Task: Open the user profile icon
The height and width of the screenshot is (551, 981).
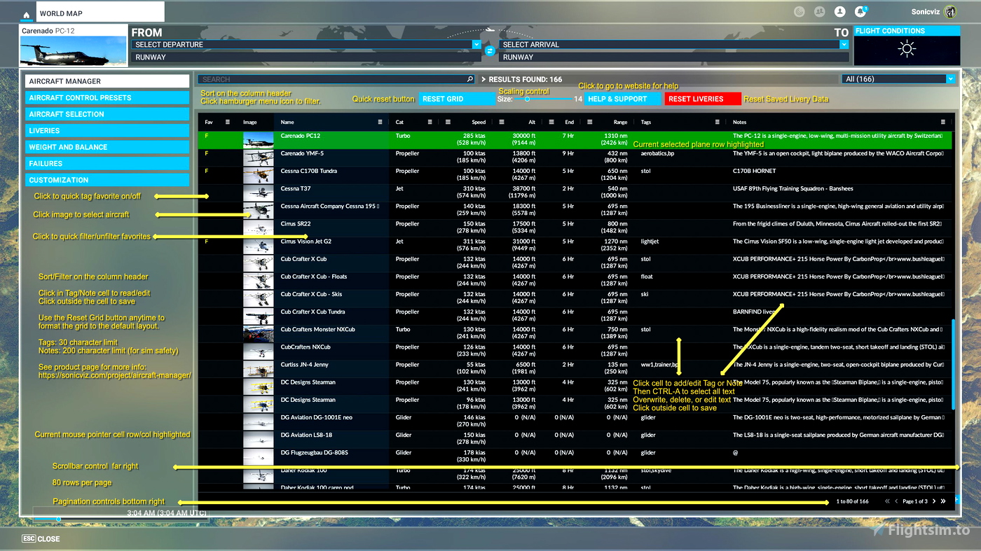Action: 839,12
